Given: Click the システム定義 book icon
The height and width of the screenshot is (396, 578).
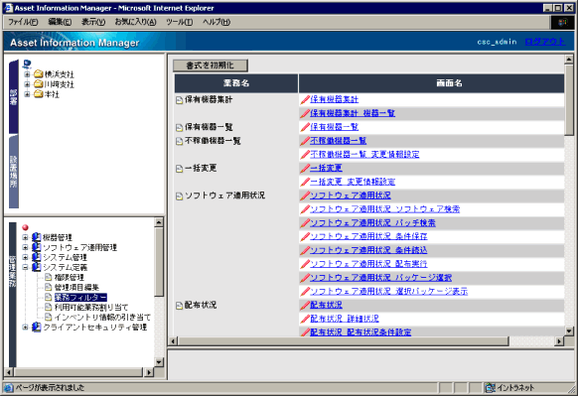Looking at the screenshot, I should [36, 267].
